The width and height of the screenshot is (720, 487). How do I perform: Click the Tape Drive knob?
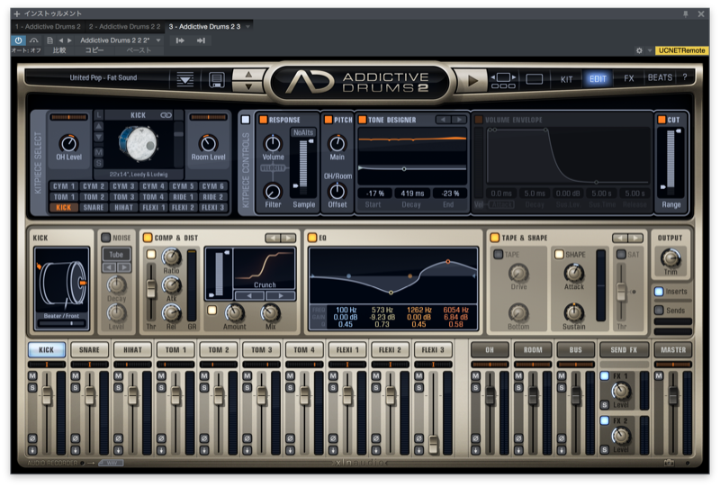pos(518,274)
